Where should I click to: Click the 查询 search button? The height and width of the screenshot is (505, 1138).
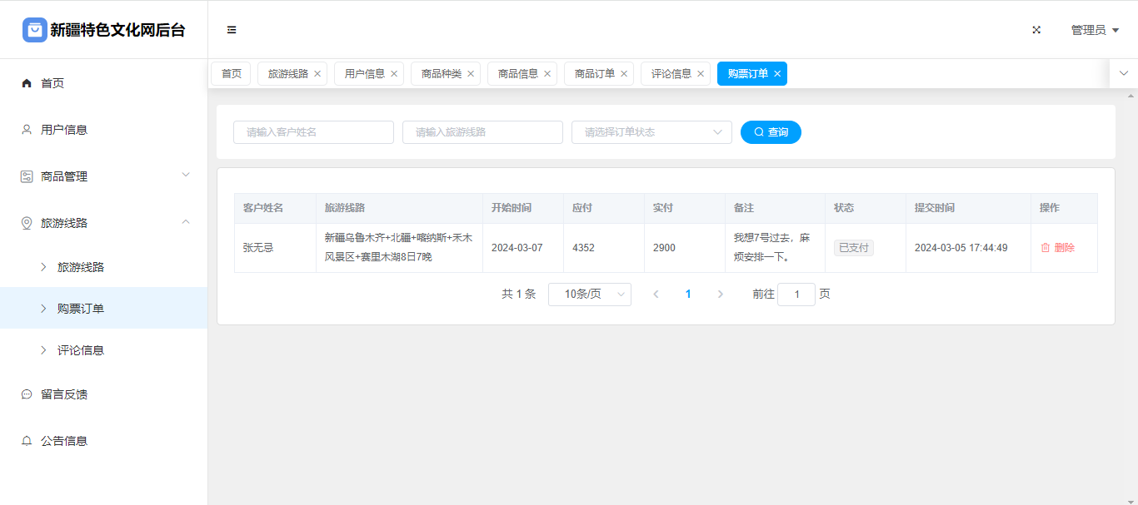coord(771,132)
